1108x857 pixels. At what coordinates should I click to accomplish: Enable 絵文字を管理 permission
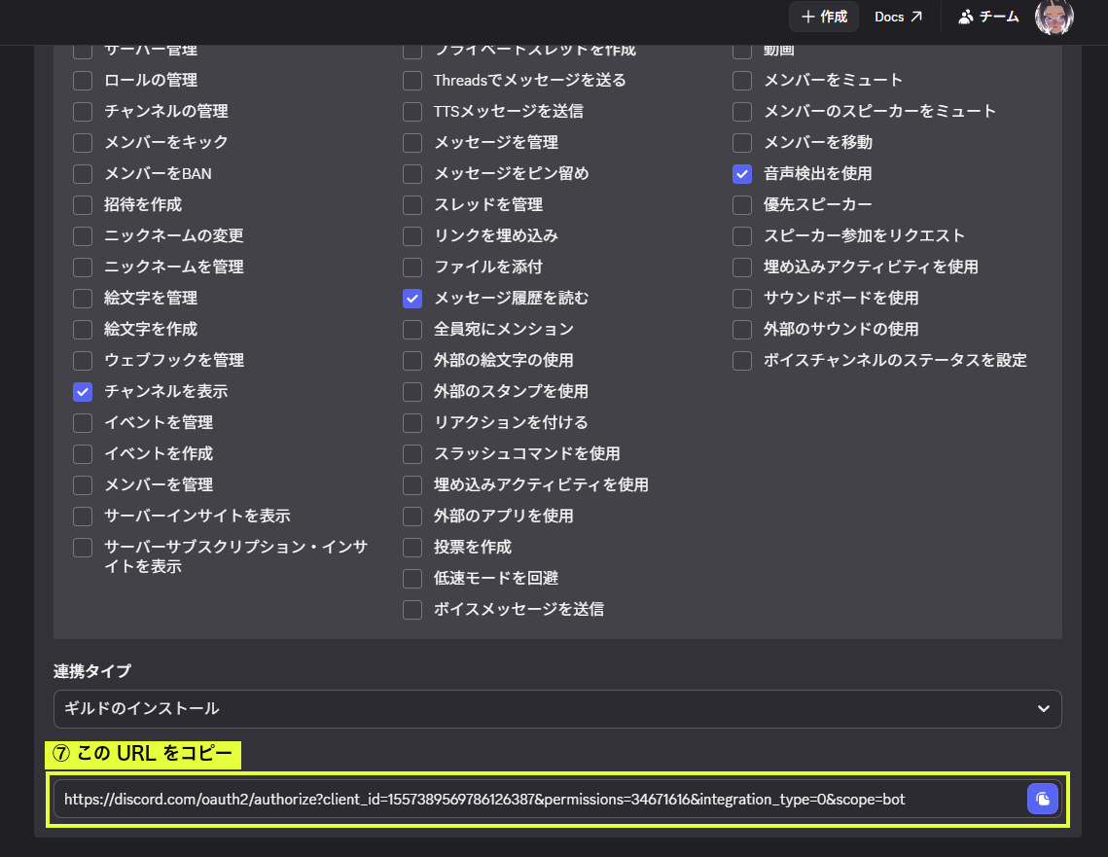(x=83, y=298)
